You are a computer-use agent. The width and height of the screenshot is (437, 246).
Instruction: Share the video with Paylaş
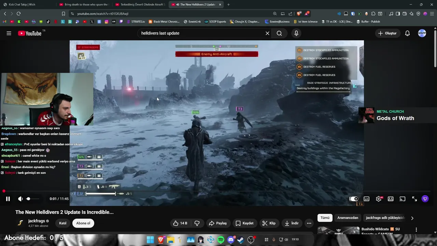point(217,223)
